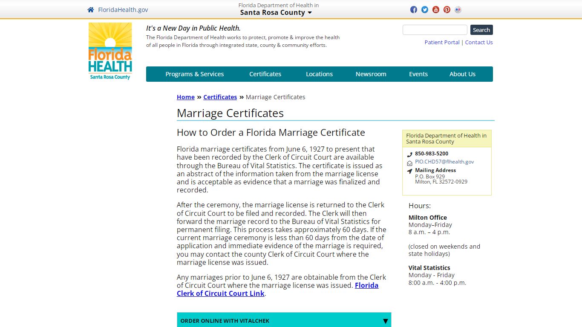
Task: Open the Flickr social icon
Action: [x=458, y=10]
